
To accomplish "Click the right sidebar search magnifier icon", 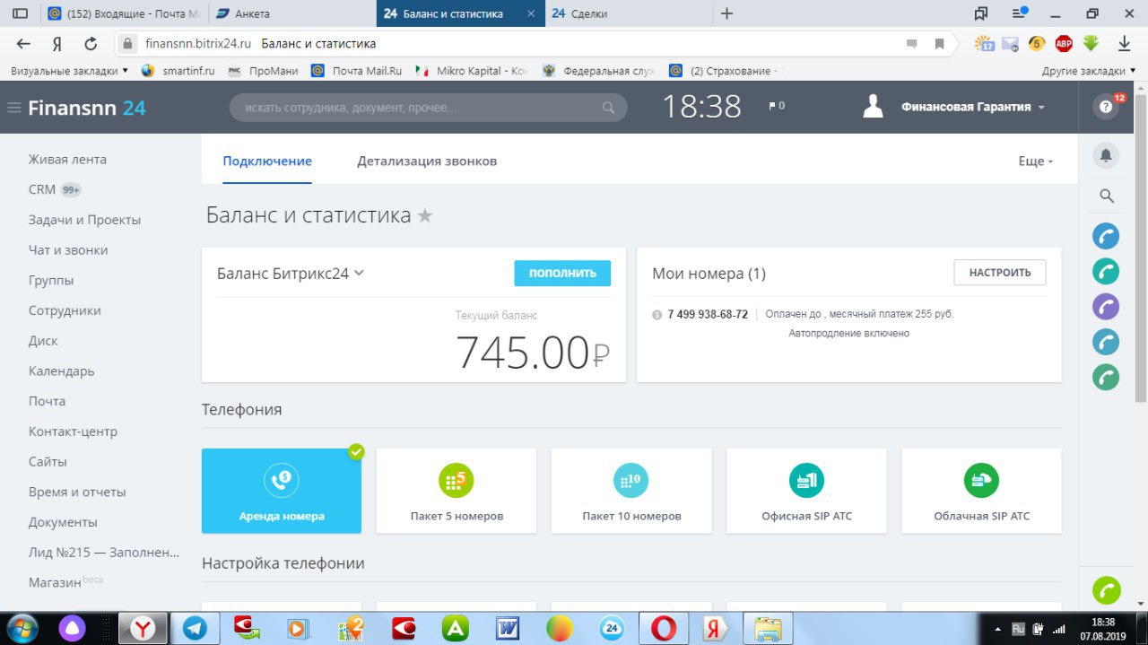I will pos(1106,196).
